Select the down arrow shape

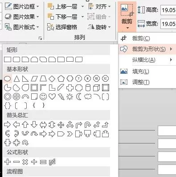pos(34,125)
